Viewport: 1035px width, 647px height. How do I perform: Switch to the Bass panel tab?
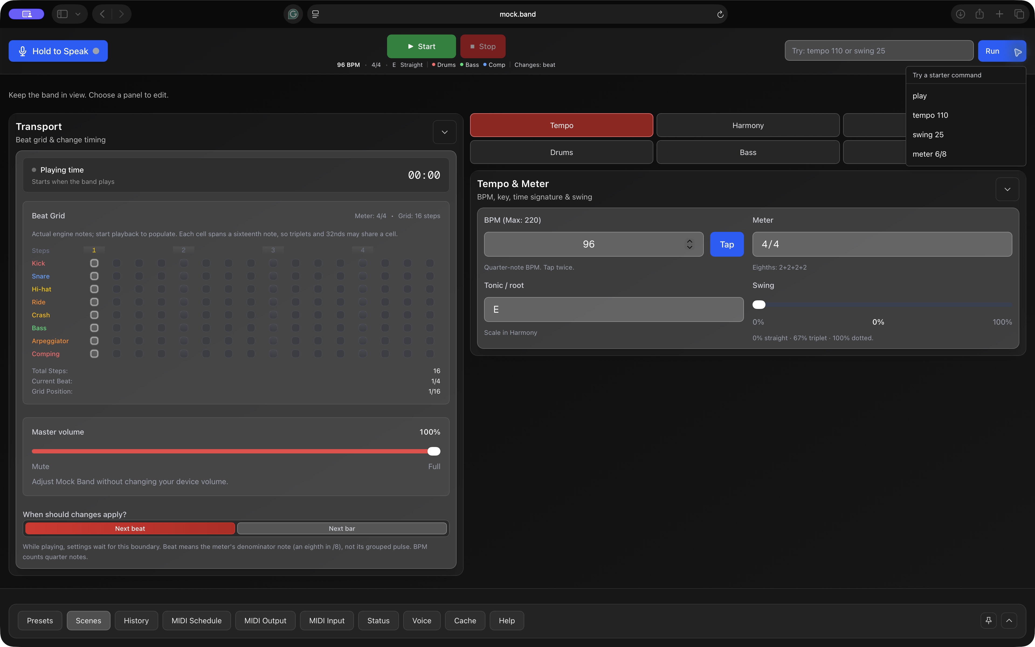pos(748,152)
